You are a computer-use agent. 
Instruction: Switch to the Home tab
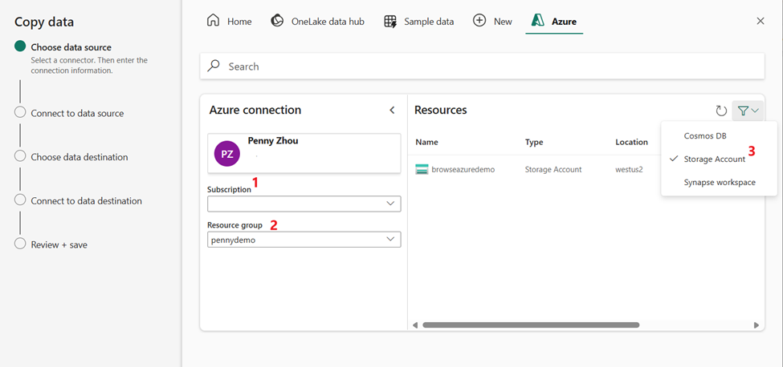pyautogui.click(x=229, y=22)
